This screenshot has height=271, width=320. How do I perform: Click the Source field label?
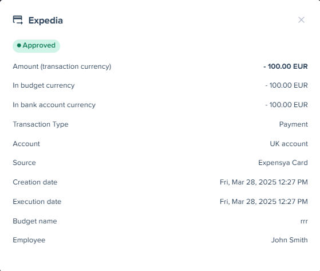pos(24,163)
